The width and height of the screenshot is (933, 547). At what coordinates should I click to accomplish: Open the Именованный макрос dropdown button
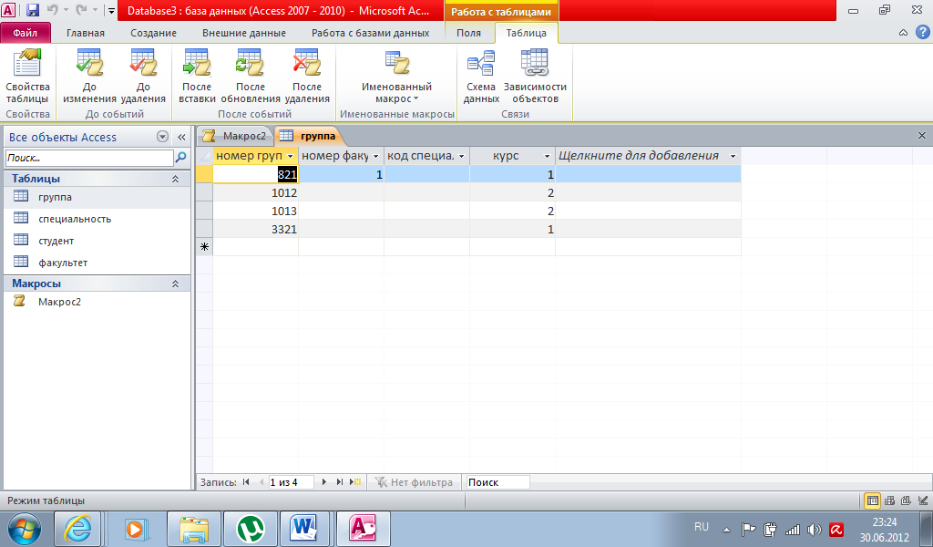click(397, 77)
